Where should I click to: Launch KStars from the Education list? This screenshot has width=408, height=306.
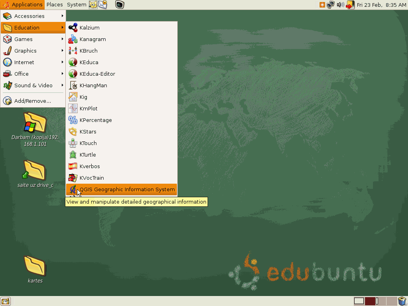[x=122, y=131]
